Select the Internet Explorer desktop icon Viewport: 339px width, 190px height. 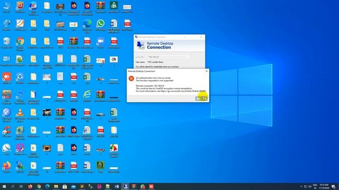pyautogui.click(x=87, y=96)
